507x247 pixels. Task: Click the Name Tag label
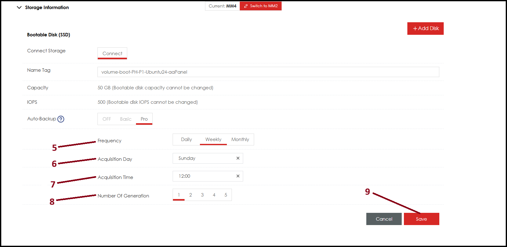coord(39,70)
